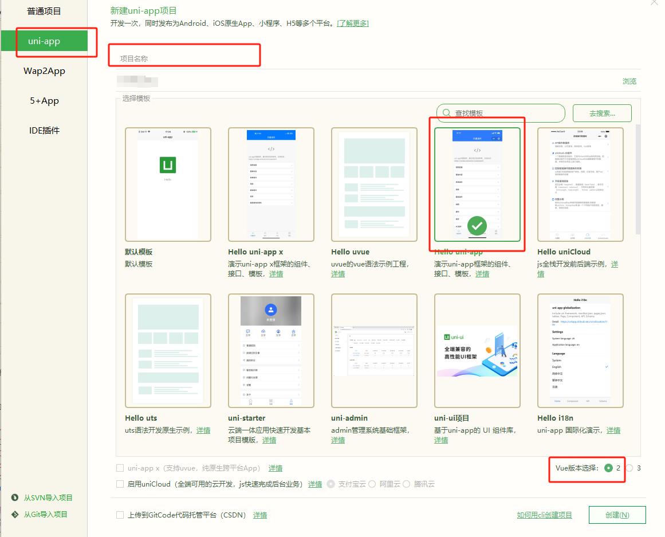Click the uni-starter template title
The width and height of the screenshot is (665, 537).
[x=247, y=418]
